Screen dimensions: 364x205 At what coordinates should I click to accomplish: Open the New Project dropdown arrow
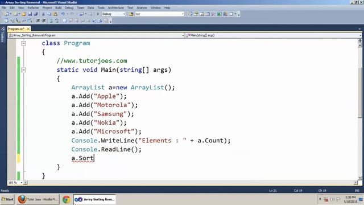(x=10, y=14)
